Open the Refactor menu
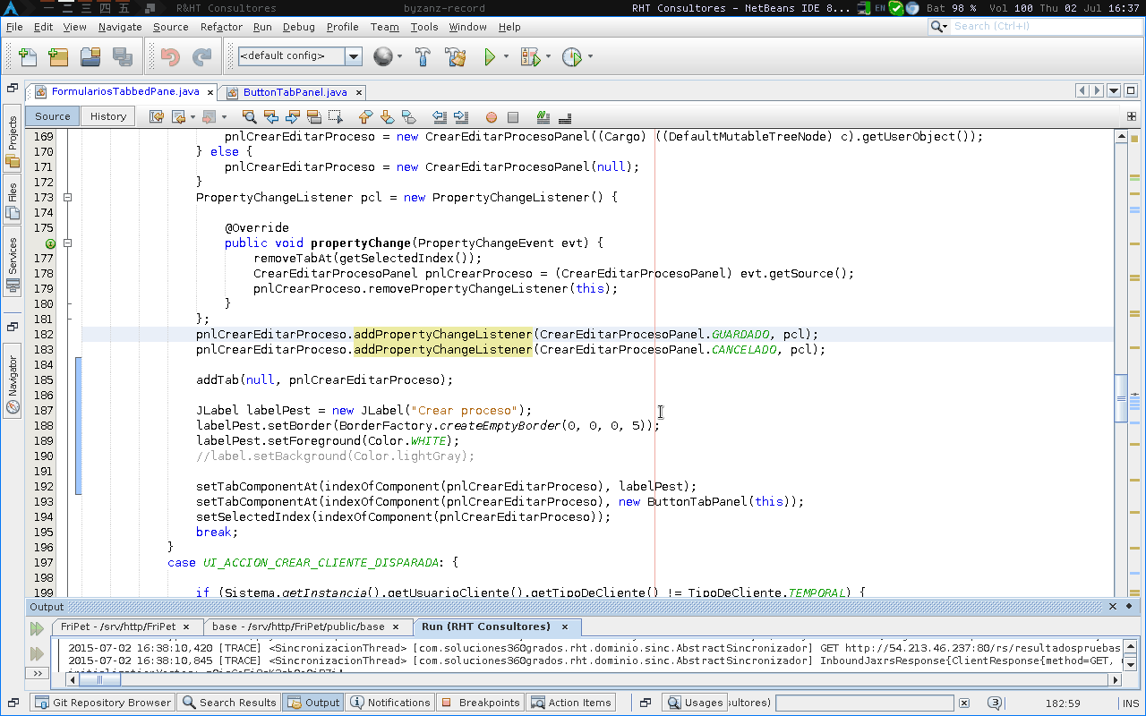1146x716 pixels. coord(221,27)
